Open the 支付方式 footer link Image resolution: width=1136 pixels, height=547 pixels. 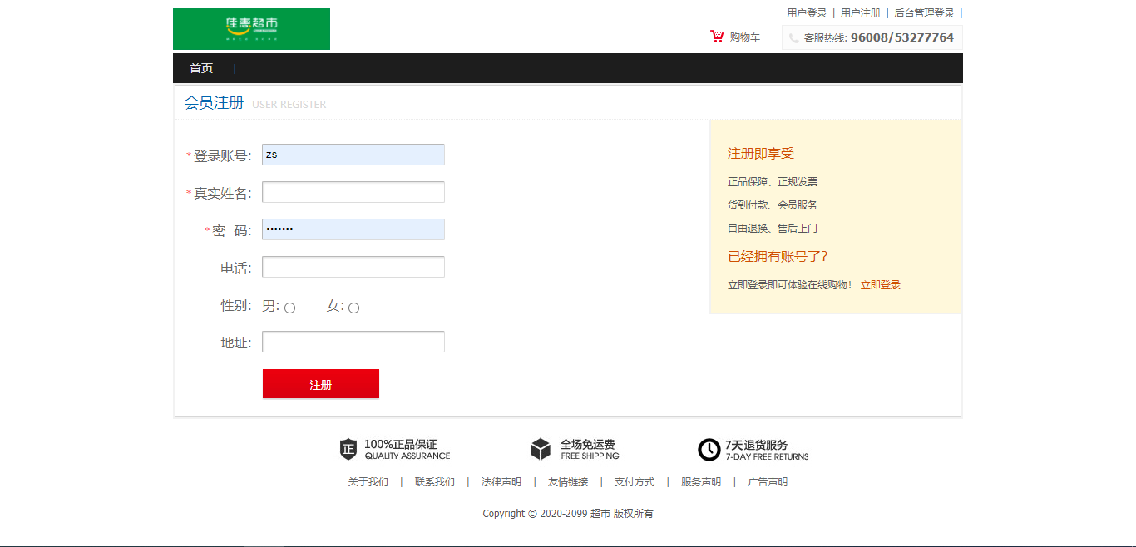[635, 482]
